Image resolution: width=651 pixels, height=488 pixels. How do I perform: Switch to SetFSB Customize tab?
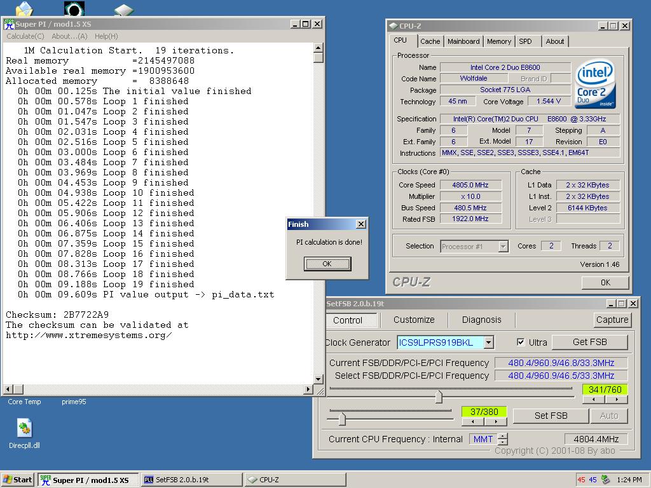pos(414,320)
